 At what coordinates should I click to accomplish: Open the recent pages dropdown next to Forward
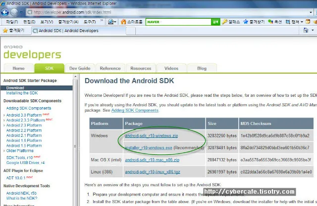click(21, 12)
